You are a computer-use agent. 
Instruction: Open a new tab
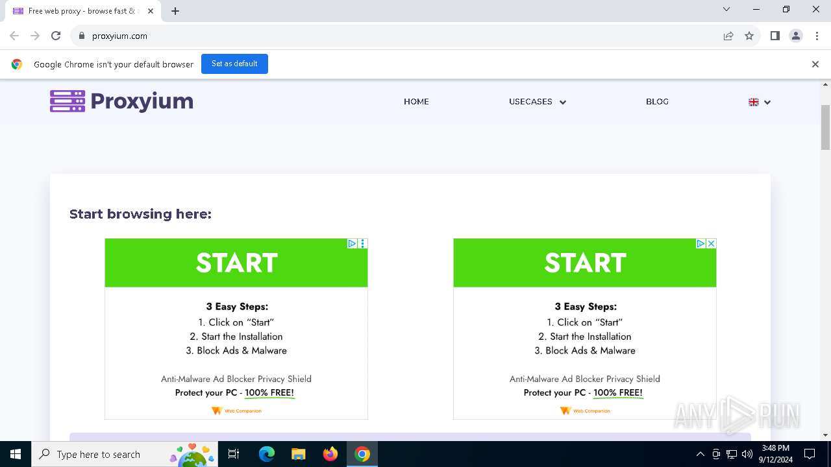click(175, 10)
